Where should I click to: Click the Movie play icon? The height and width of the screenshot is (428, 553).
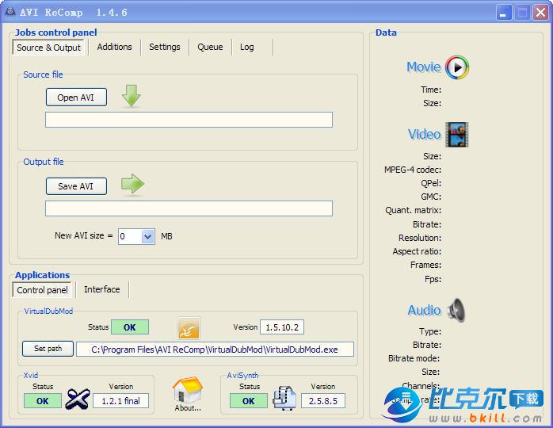(456, 67)
